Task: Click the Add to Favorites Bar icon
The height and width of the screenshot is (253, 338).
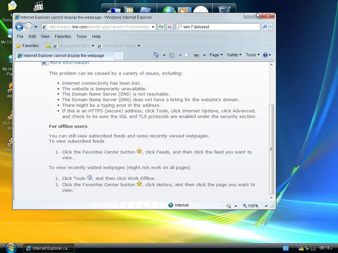Action: pos(48,46)
